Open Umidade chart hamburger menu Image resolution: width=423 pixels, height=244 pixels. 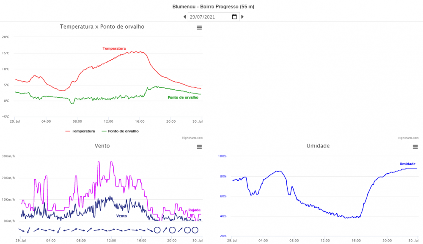pyautogui.click(x=415, y=147)
